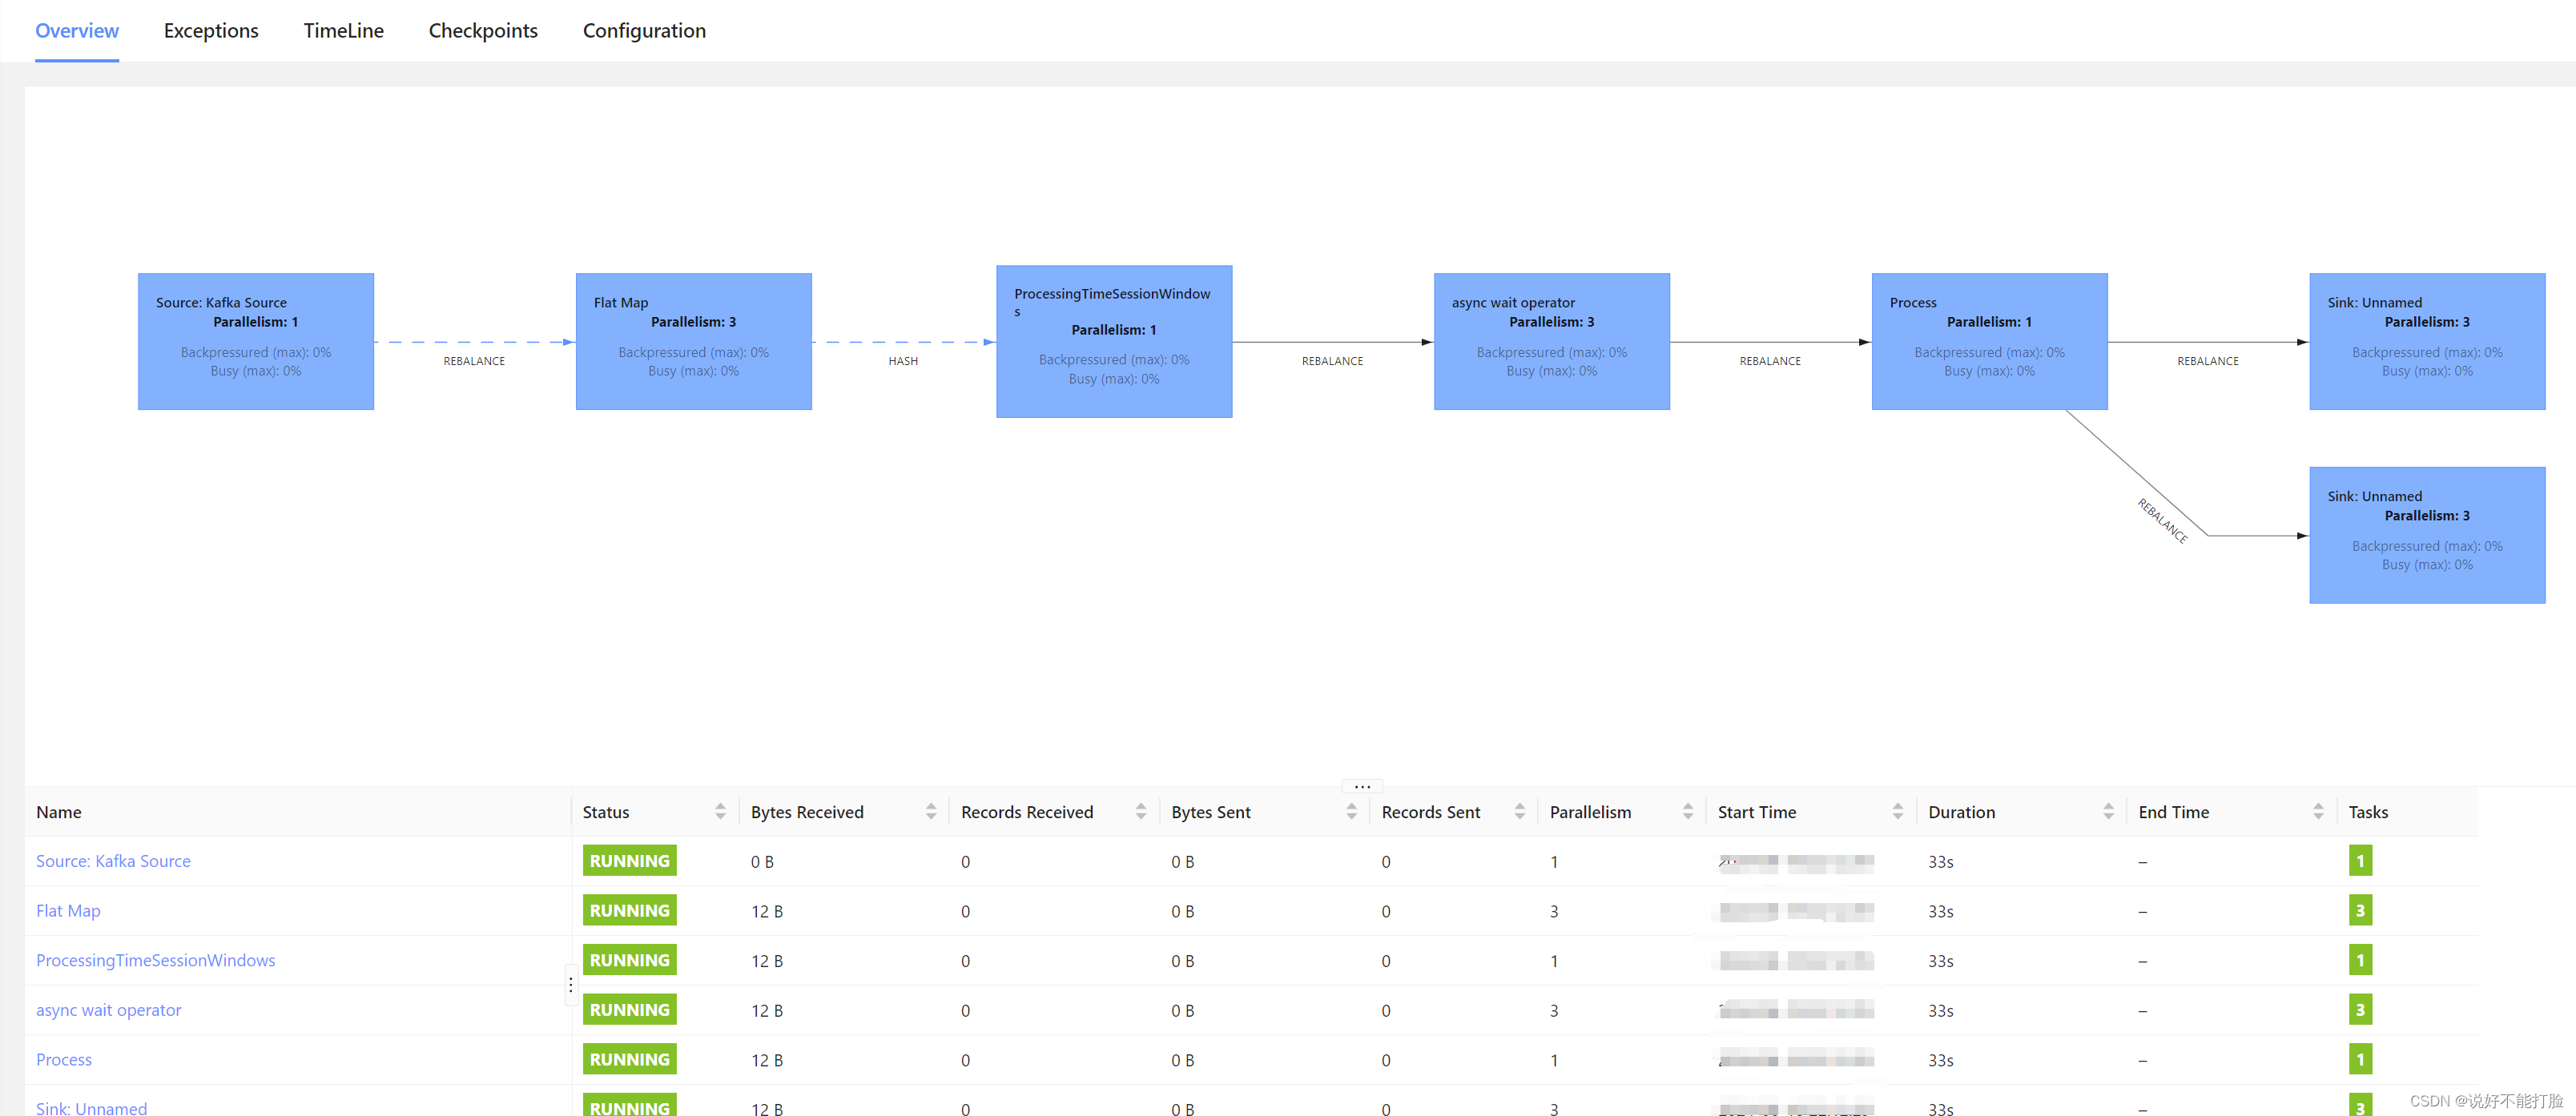
Task: Click the ProcessingTimeSessionWindows link
Action: pos(155,960)
